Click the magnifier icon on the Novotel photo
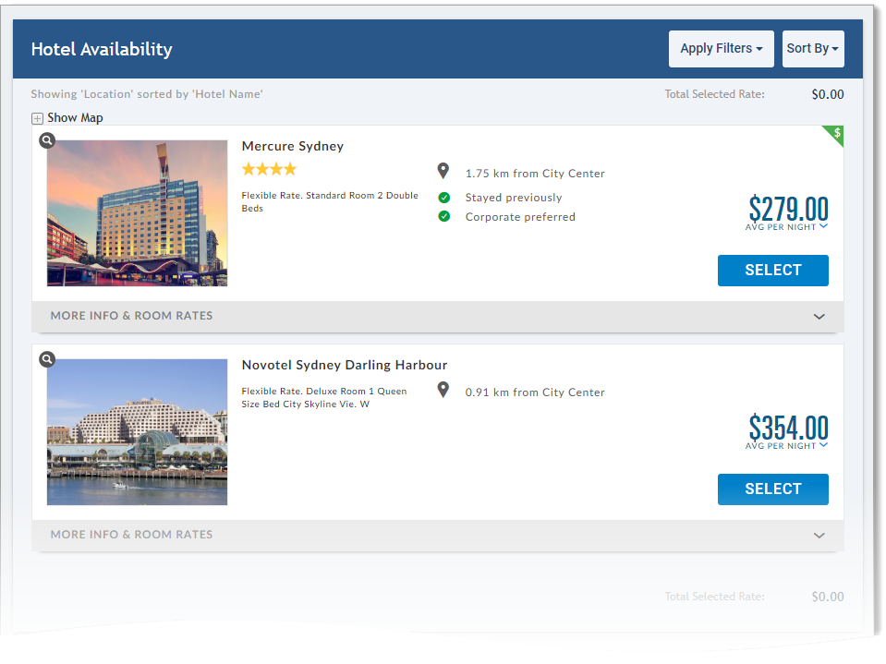This screenshot has height=664, width=886. pos(46,359)
